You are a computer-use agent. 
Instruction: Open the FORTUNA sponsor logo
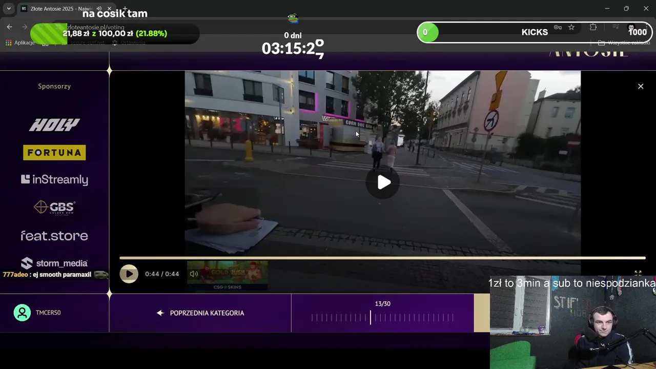pyautogui.click(x=54, y=152)
